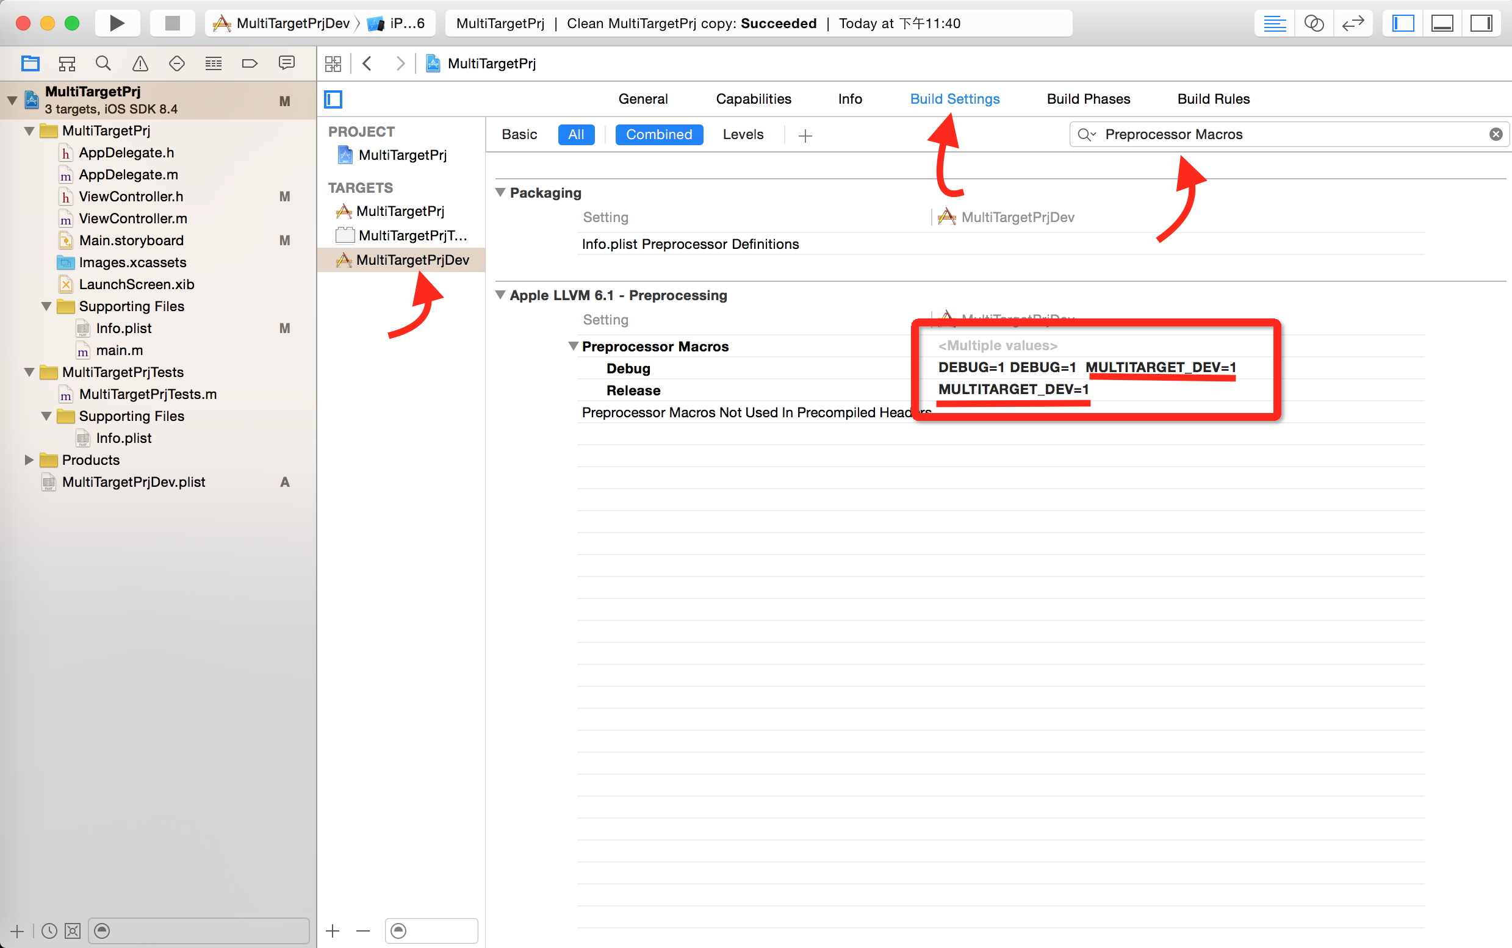Collapse Apple LLVM 6.1 Preprocessing section
Image resolution: width=1512 pixels, height=948 pixels.
tap(500, 295)
